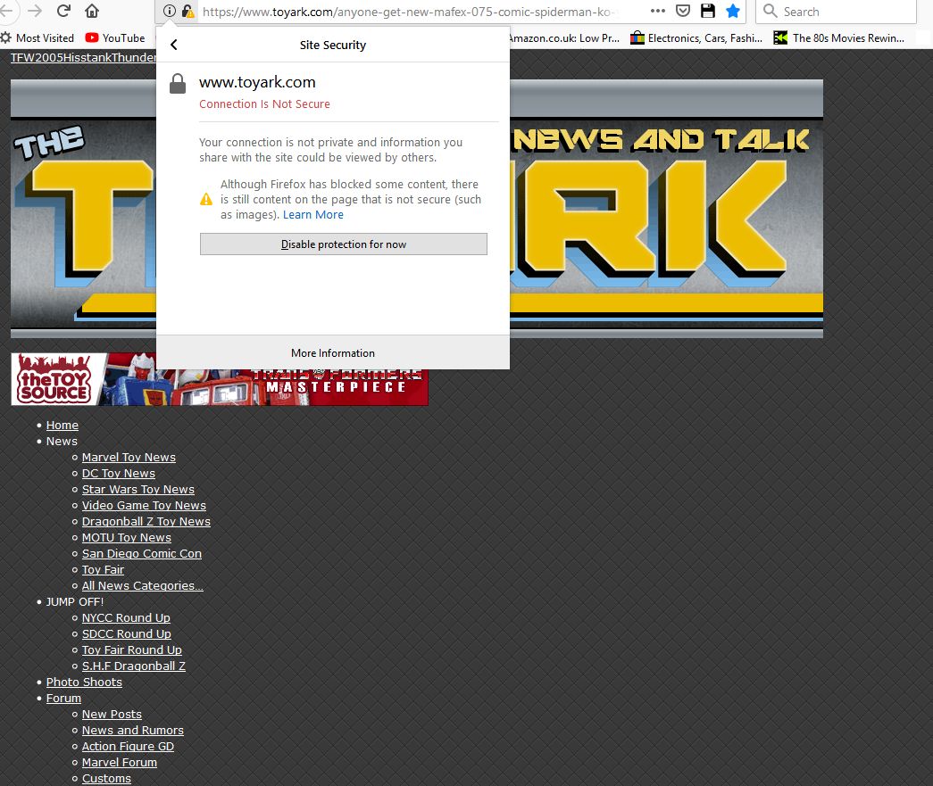Open Marvel Toy News link
Screen dimensions: 933x786
click(x=129, y=458)
